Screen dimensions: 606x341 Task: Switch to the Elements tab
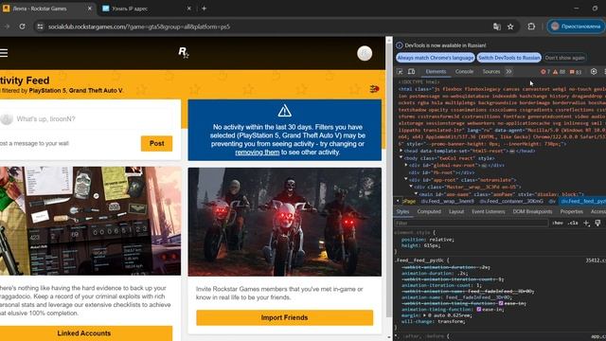point(436,72)
